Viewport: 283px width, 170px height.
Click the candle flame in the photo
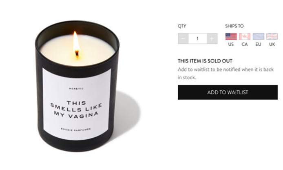[76, 44]
